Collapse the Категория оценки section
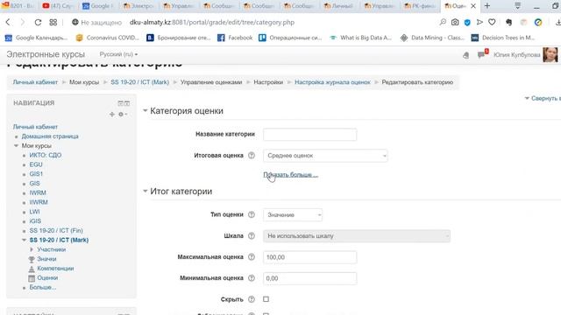The width and height of the screenshot is (561, 315). [x=146, y=111]
